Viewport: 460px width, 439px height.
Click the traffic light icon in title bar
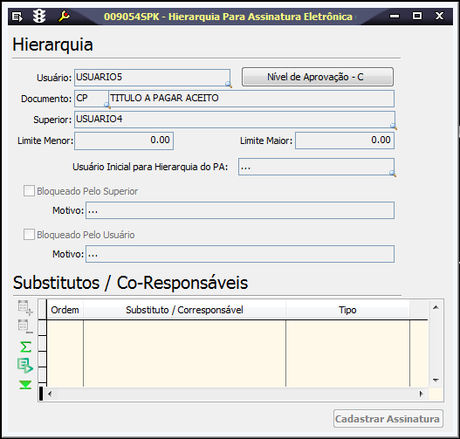point(39,16)
